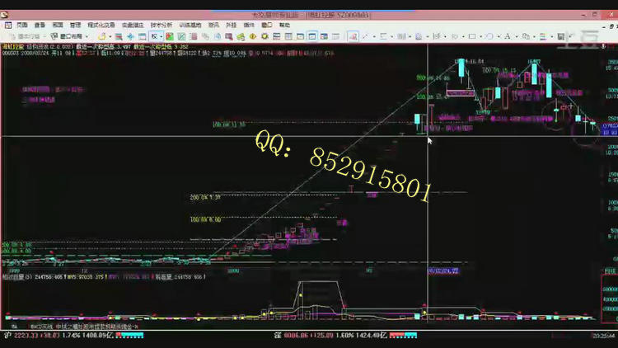Image resolution: width=618 pixels, height=348 pixels.
Task: Open the 技术分析 menu
Action: point(162,26)
